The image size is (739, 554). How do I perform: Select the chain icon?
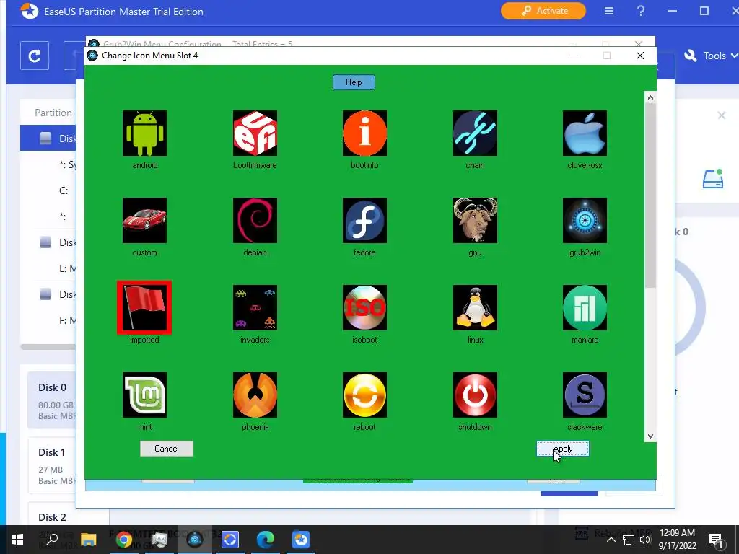tap(475, 133)
